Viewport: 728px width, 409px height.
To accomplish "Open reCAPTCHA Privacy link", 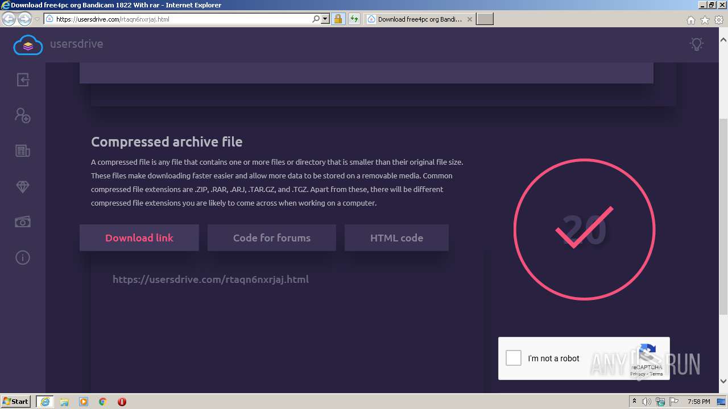I will pos(638,374).
